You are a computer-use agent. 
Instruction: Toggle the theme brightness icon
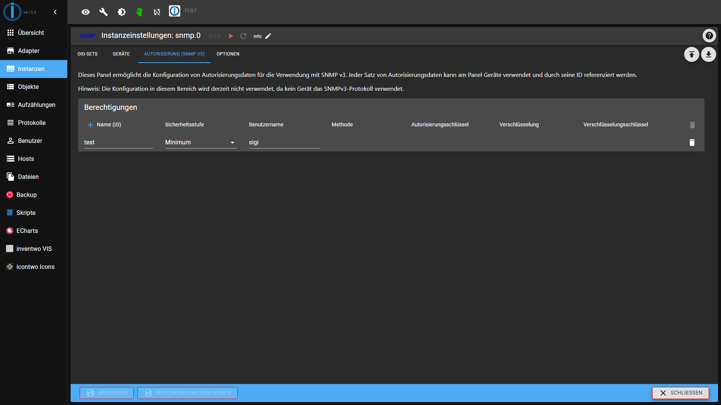click(121, 12)
